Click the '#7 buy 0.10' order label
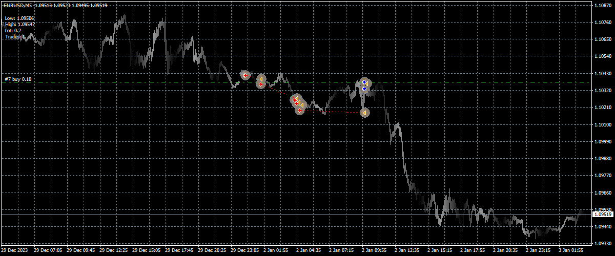This screenshot has height=256, width=615. (18, 79)
